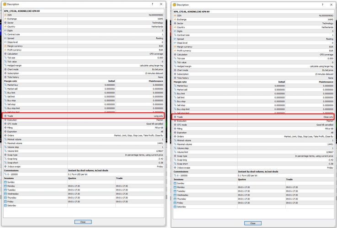Select the Trade row showing Long only
This screenshot has height=228, width=337.
point(83,116)
